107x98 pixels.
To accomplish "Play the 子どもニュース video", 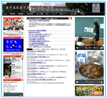I will point(13,45).
